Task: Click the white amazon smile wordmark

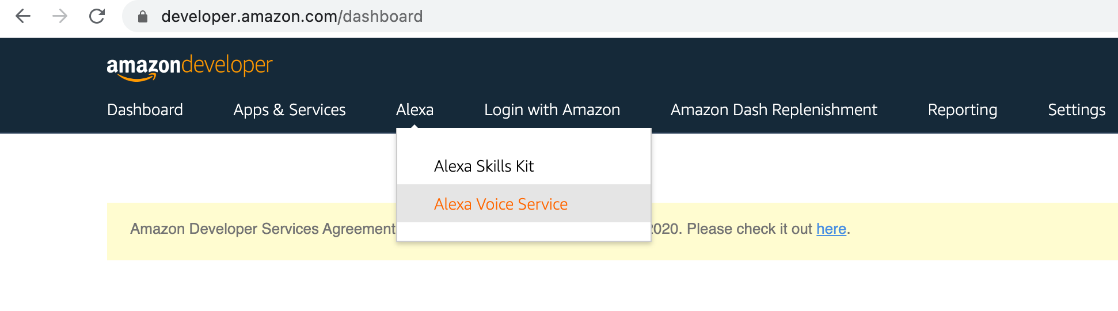Action: pos(143,67)
